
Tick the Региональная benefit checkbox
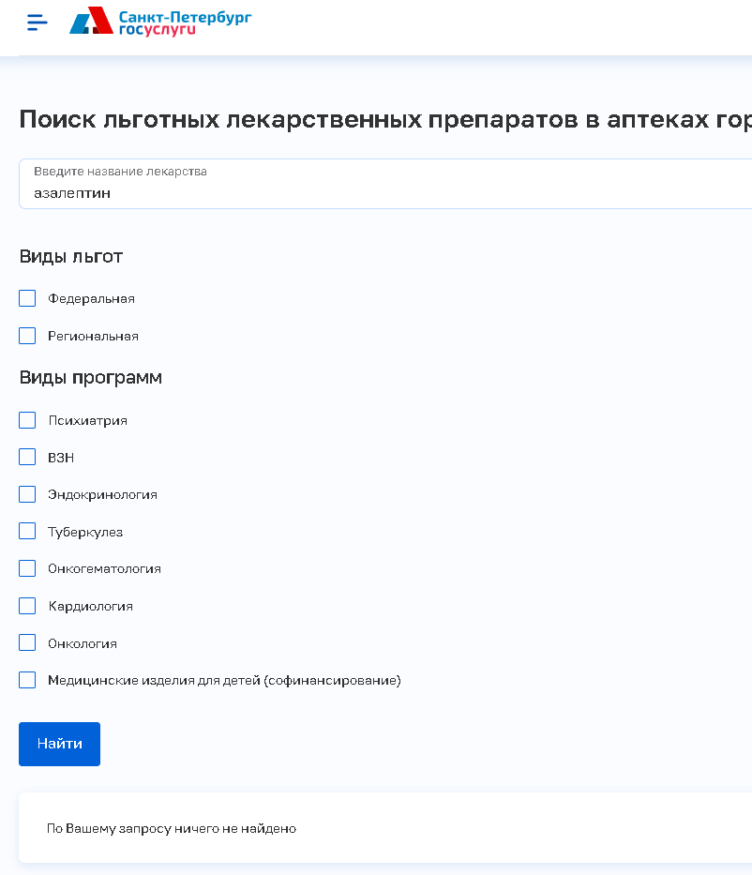point(27,336)
